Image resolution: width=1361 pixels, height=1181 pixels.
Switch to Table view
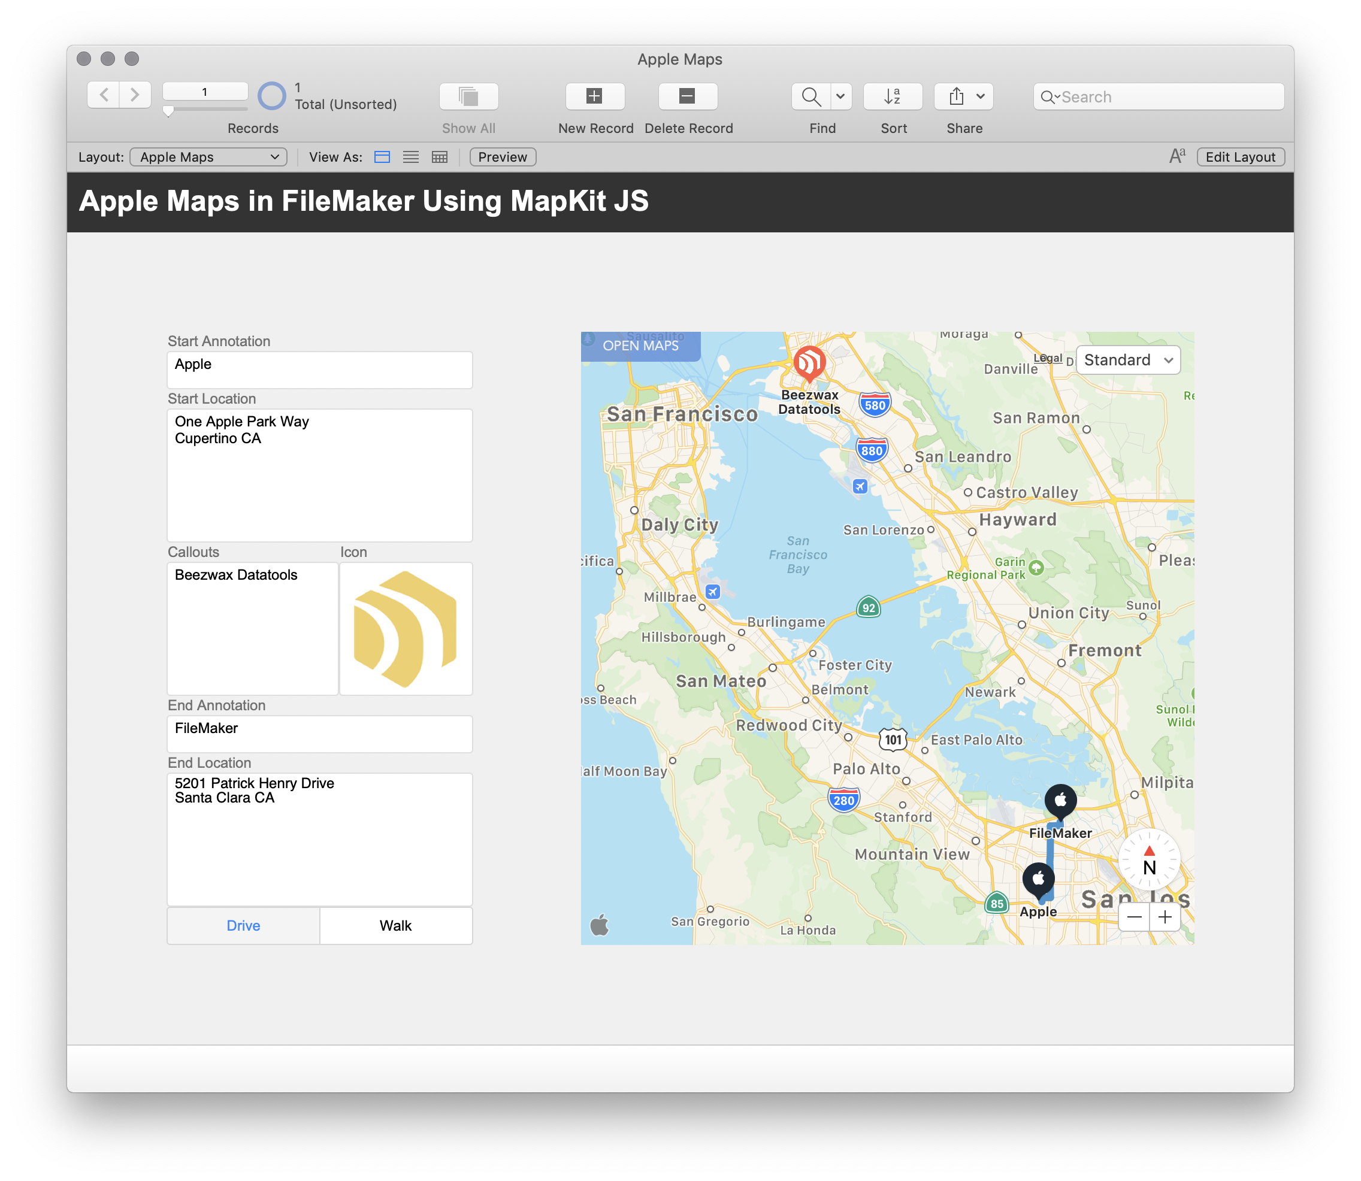[x=440, y=157]
